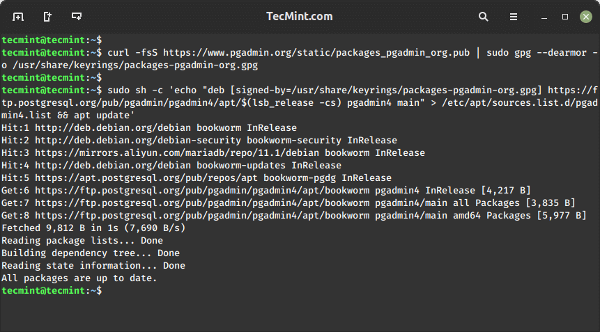The image size is (600, 332).
Task: Click the Get:6 ftp.postgresql.org pgadmin4 URL
Action: 202,190
